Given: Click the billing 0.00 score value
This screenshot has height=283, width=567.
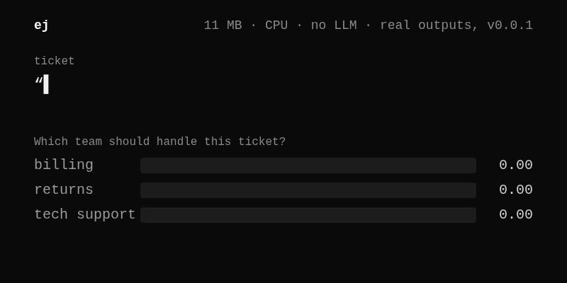Looking at the screenshot, I should coord(516,166).
